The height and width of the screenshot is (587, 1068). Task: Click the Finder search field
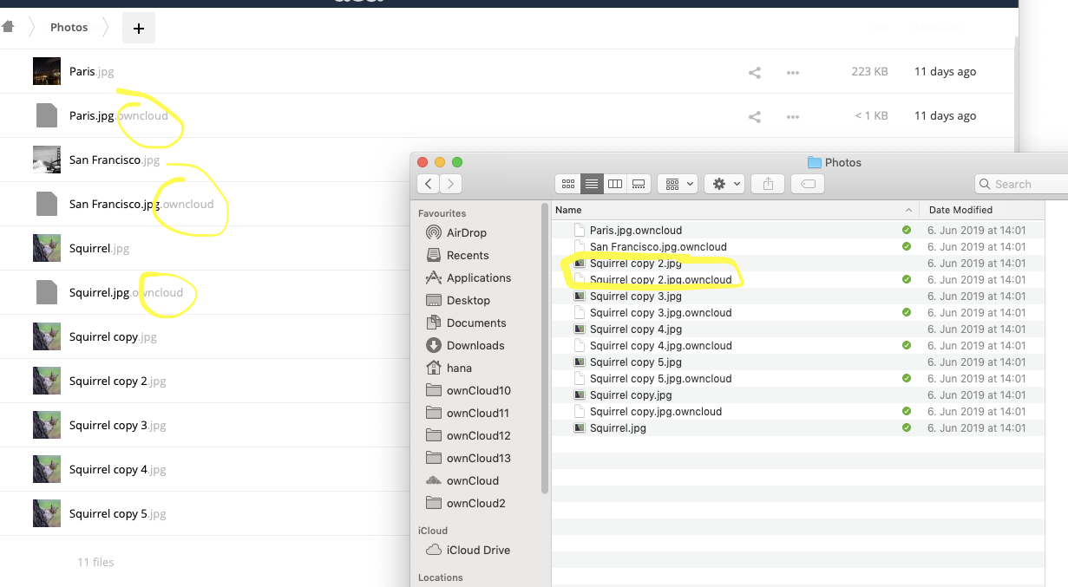[x=1021, y=184]
